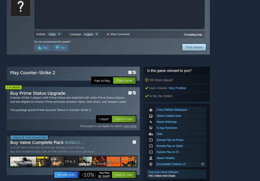
Task: Toggle the Allow Comments checkbox
Action: pyautogui.click(x=108, y=35)
